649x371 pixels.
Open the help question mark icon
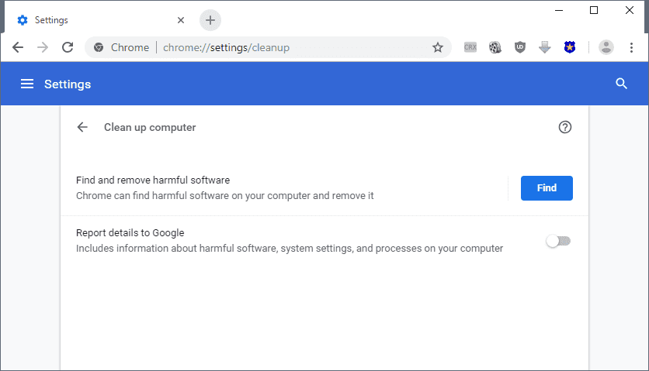coord(565,127)
